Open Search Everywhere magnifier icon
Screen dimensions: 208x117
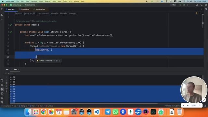click(201, 5)
